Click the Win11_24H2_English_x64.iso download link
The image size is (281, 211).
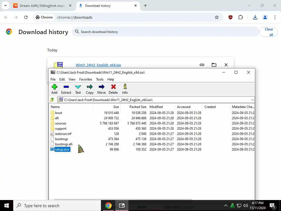[x=98, y=65]
